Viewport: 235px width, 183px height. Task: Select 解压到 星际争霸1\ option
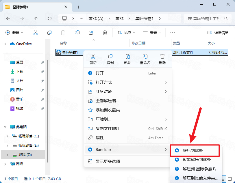196,169
